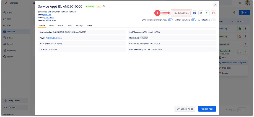254x117 pixels.
Task: Click info icon beside Client/Guardian Sign. Req.
Action: (143, 20)
